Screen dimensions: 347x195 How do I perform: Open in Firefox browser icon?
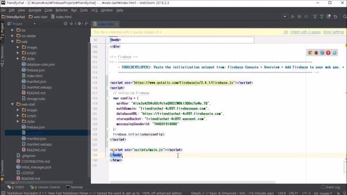click(316, 53)
